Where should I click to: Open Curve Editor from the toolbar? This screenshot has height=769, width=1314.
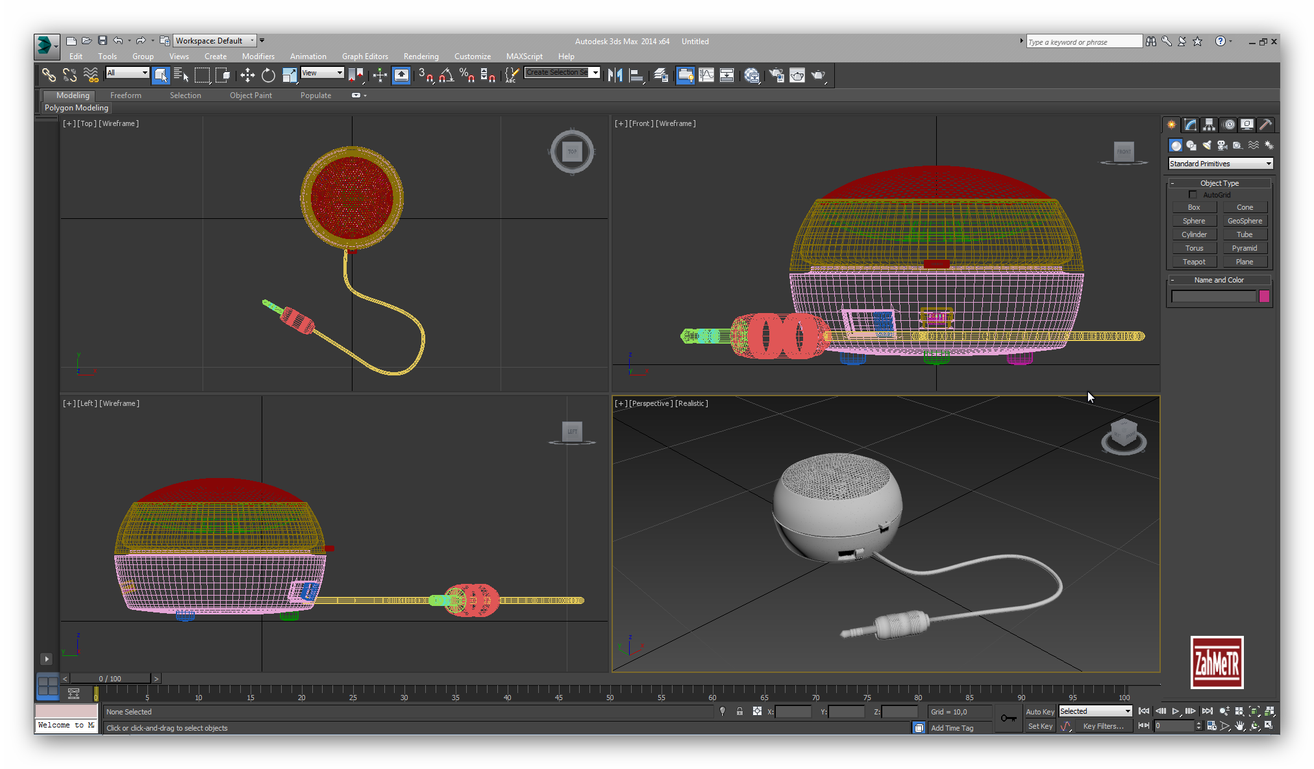click(x=706, y=75)
